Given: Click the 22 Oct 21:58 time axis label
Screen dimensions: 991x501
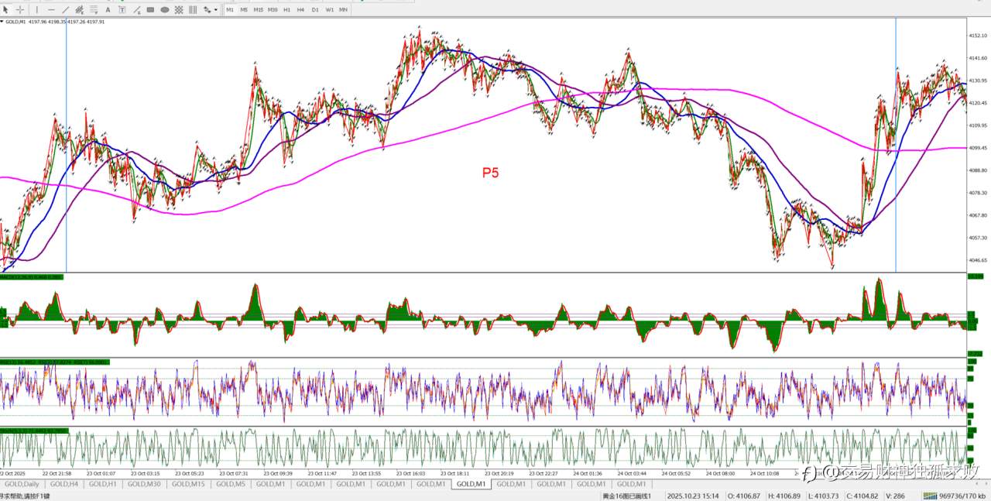Looking at the screenshot, I should click(x=57, y=472).
